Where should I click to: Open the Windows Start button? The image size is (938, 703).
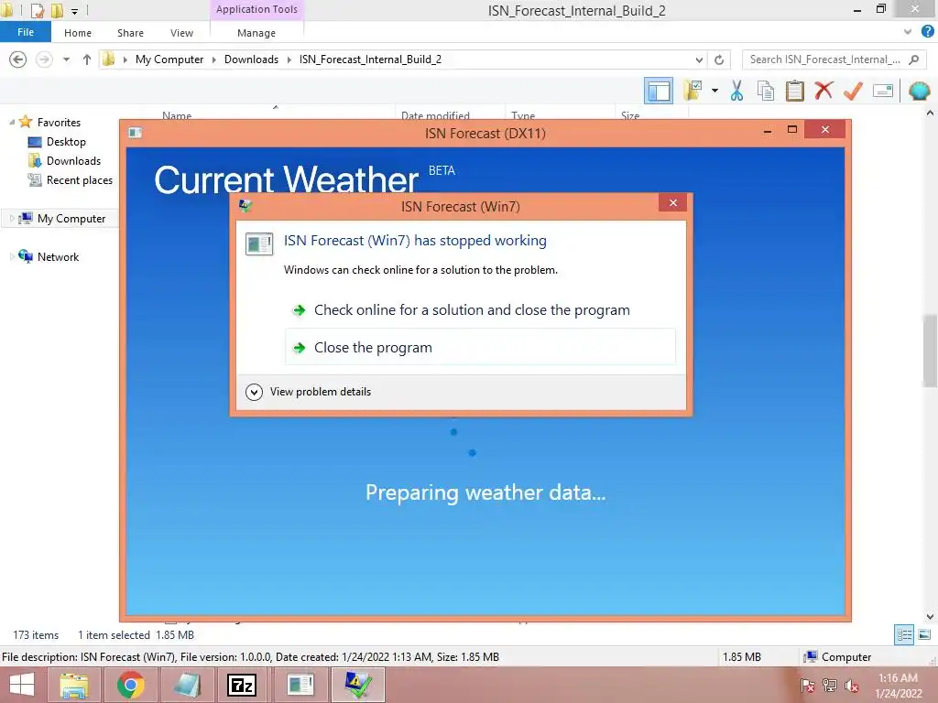coord(22,685)
